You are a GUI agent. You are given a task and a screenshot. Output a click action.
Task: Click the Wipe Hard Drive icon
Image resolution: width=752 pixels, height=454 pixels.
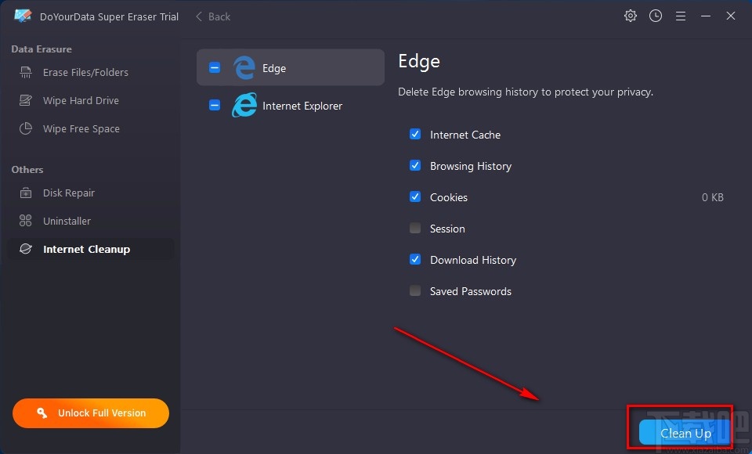26,101
